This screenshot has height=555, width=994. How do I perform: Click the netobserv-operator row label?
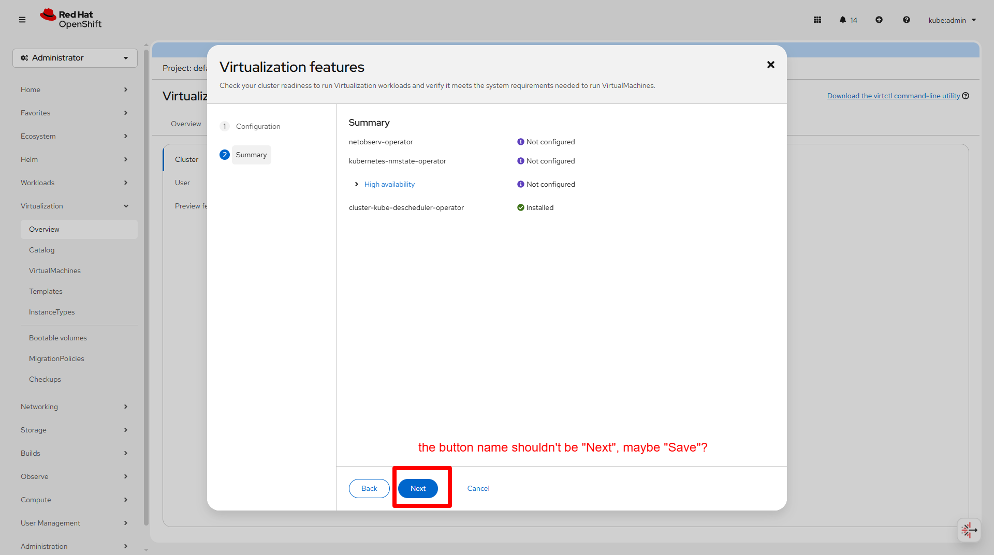pyautogui.click(x=381, y=142)
